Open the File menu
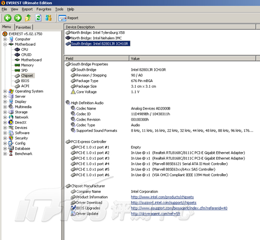This screenshot has height=240, width=260. 4,9
